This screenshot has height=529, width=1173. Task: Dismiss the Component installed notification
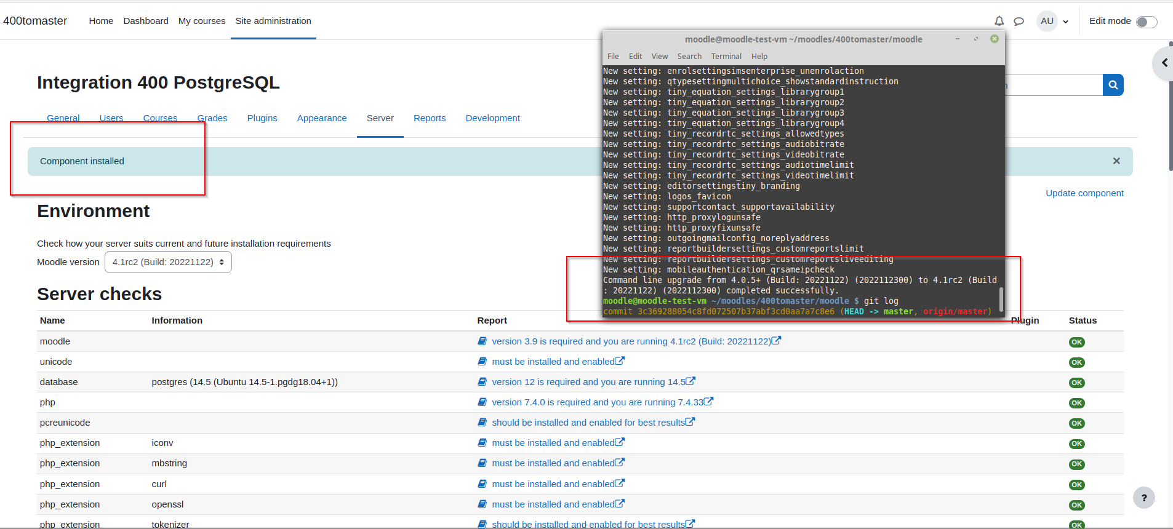tap(1116, 161)
